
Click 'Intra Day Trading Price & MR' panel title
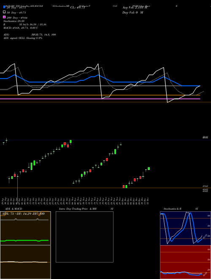[x=78, y=209]
